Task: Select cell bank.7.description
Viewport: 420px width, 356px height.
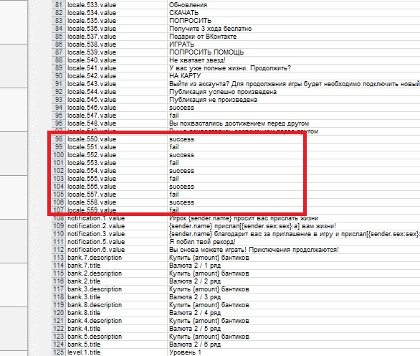Action: coord(116,258)
